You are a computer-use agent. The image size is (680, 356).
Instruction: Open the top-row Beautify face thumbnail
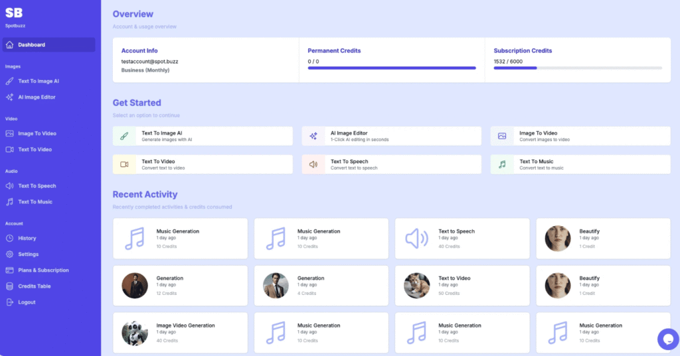[x=558, y=238]
